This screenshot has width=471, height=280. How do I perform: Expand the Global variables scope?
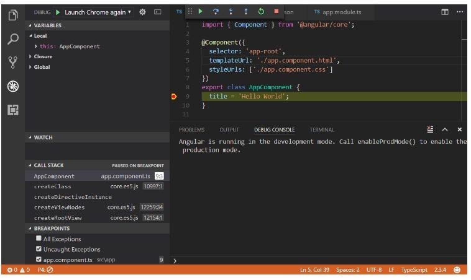pyautogui.click(x=42, y=67)
